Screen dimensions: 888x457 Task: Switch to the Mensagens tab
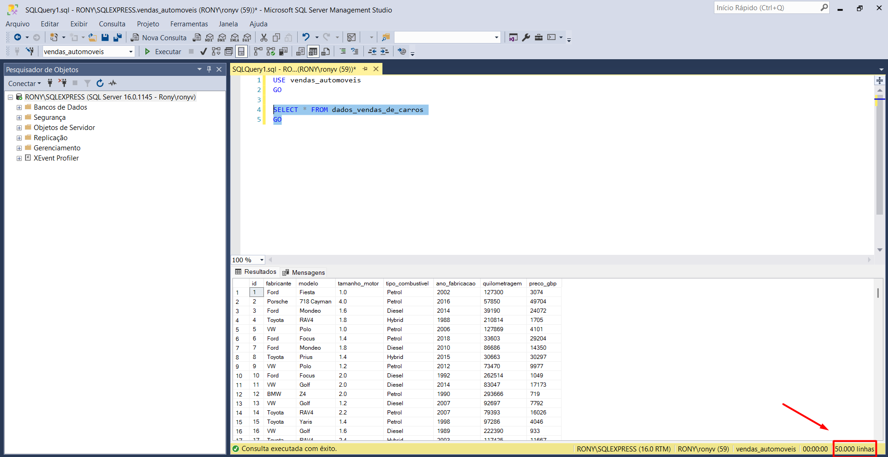(304, 272)
